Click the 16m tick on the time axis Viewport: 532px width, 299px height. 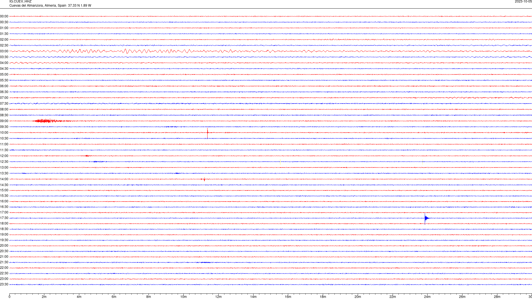288,297
